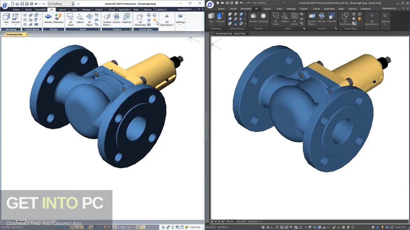Choose 3dface tool in GstarCAD 2019
Image resolution: width=410 pixels, height=230 pixels.
coord(80,19)
